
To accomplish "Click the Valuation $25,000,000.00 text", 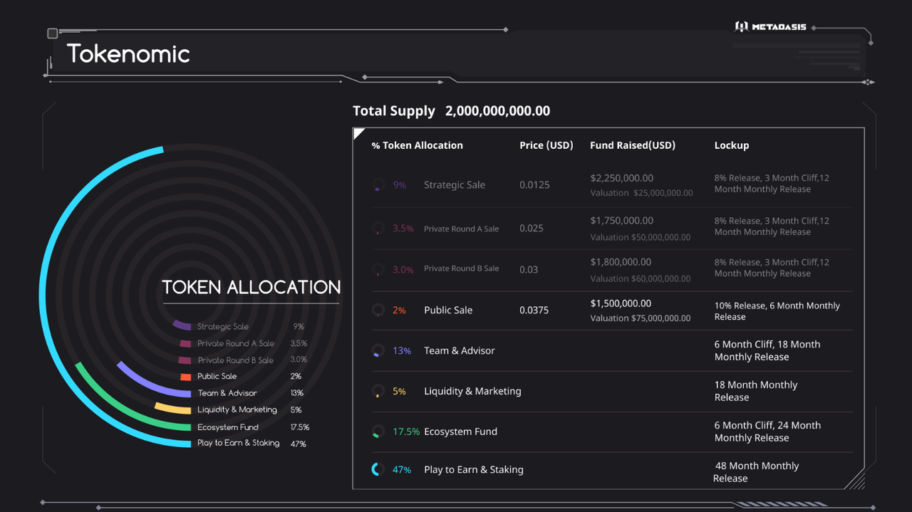I will tap(641, 193).
